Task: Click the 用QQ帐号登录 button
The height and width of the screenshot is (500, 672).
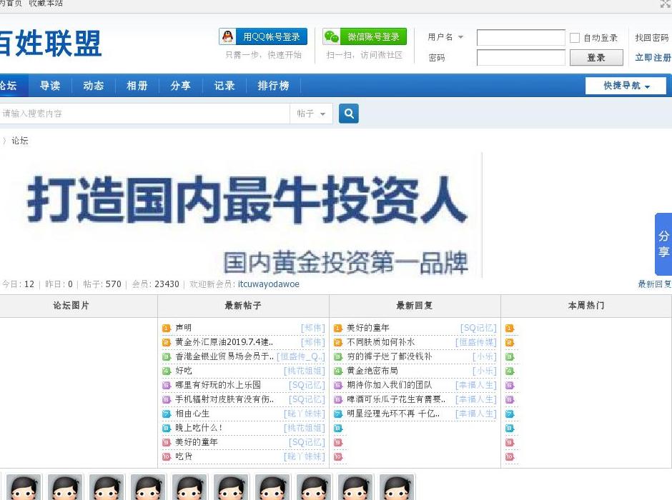Action: coord(263,36)
